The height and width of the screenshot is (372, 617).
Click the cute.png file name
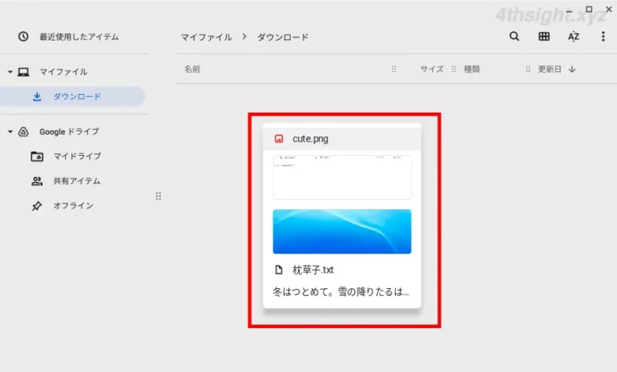tap(310, 139)
